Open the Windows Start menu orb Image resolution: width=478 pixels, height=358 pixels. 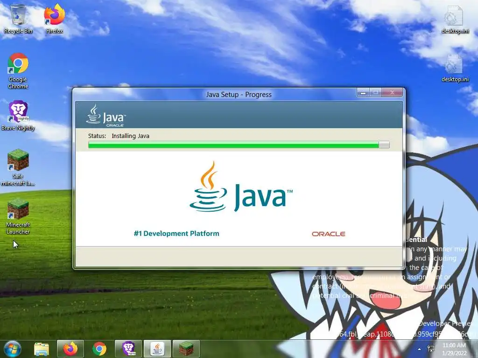[12, 349]
